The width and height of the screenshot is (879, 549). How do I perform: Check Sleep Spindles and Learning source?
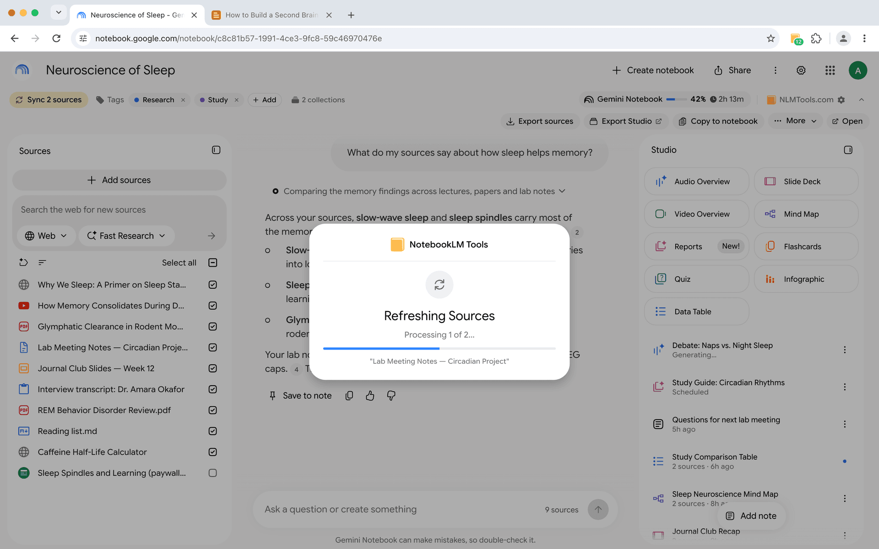click(212, 473)
